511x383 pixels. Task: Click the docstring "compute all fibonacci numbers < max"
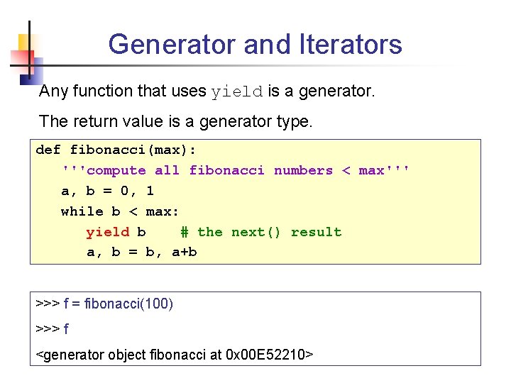236,170
